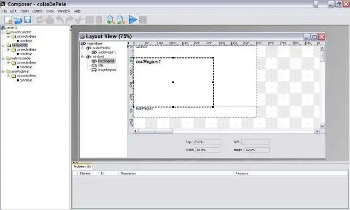Click the coisaDePele folder icon
The image size is (350, 210).
(x=9, y=45)
